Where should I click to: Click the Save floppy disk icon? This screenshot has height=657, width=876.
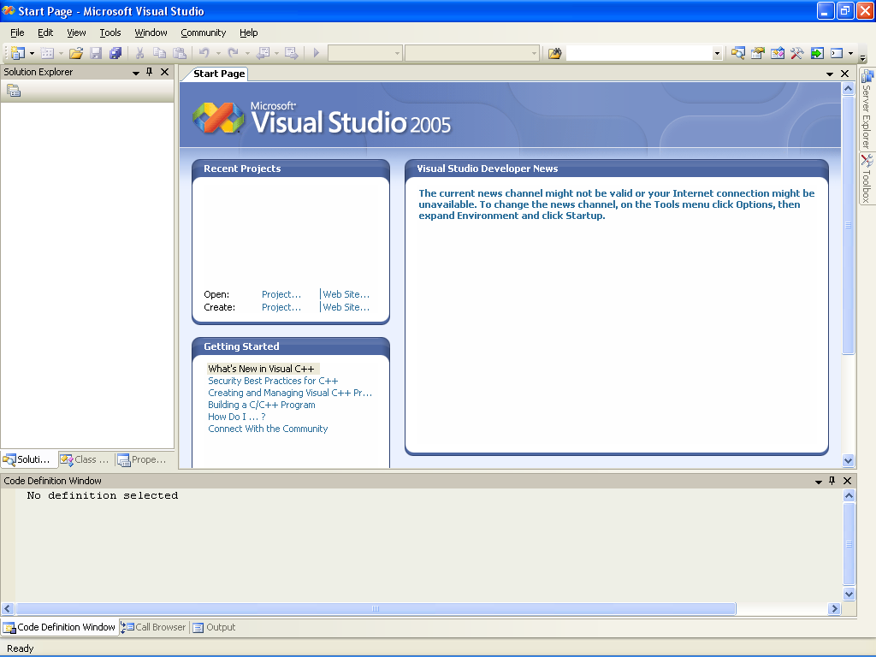tap(96, 53)
